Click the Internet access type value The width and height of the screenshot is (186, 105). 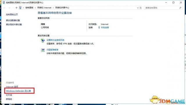(x=105, y=24)
